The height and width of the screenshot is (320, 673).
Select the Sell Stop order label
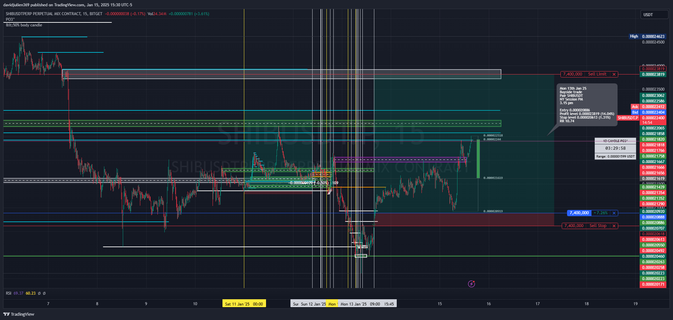click(x=598, y=226)
